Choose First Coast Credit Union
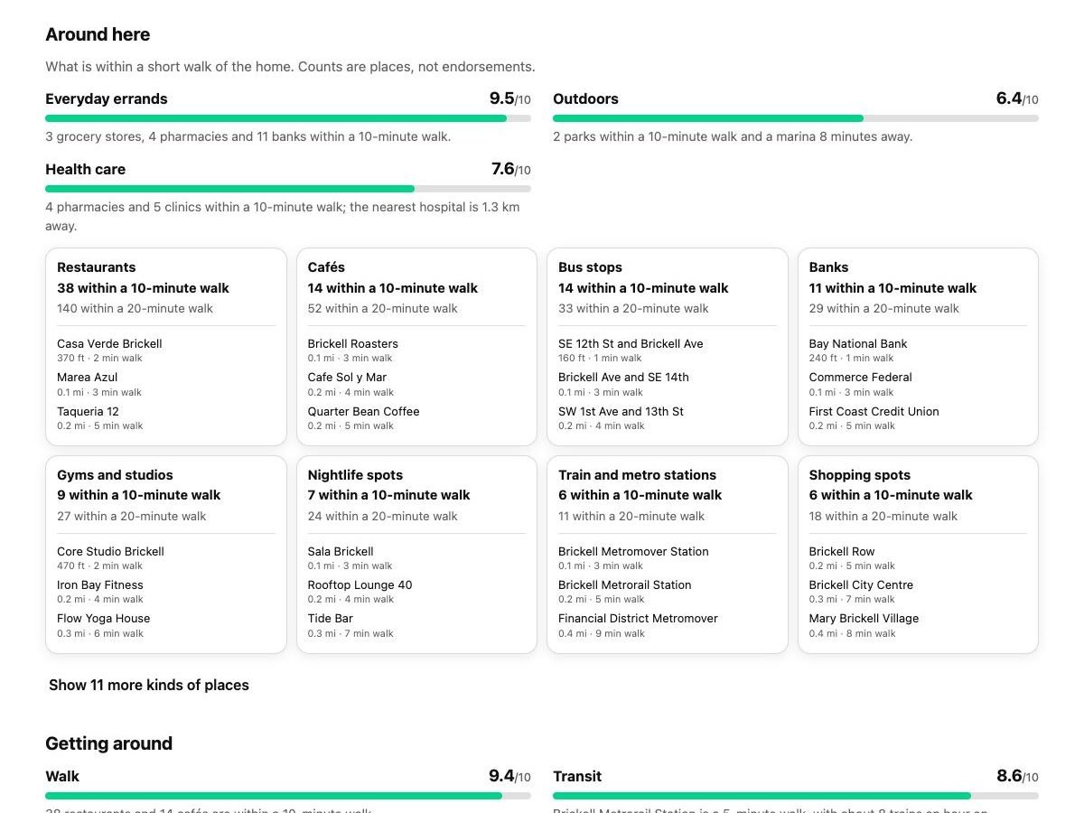The width and height of the screenshot is (1084, 813). click(874, 411)
